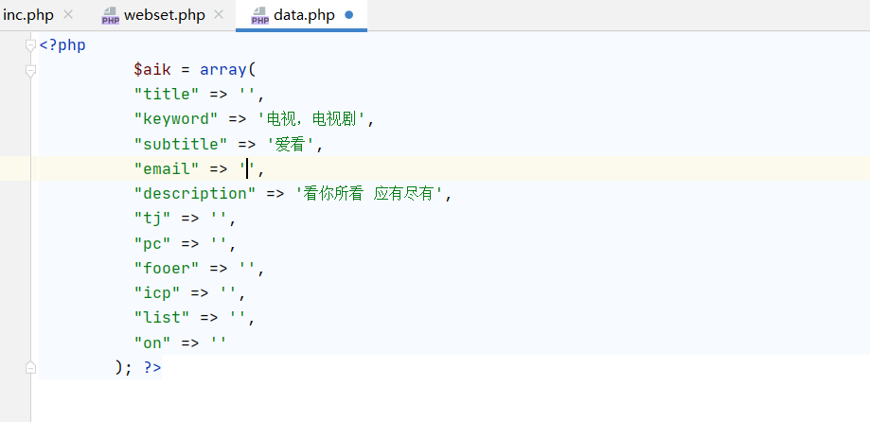Viewport: 870px width, 422px height.
Task: Select the data.php tab
Action: pyautogui.click(x=303, y=15)
